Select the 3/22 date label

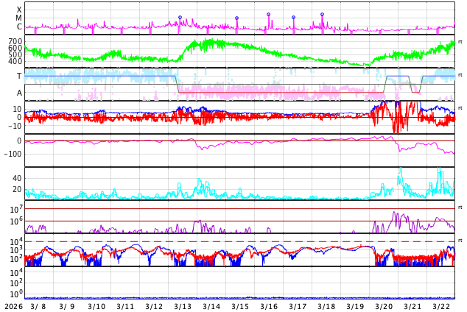(x=441, y=306)
